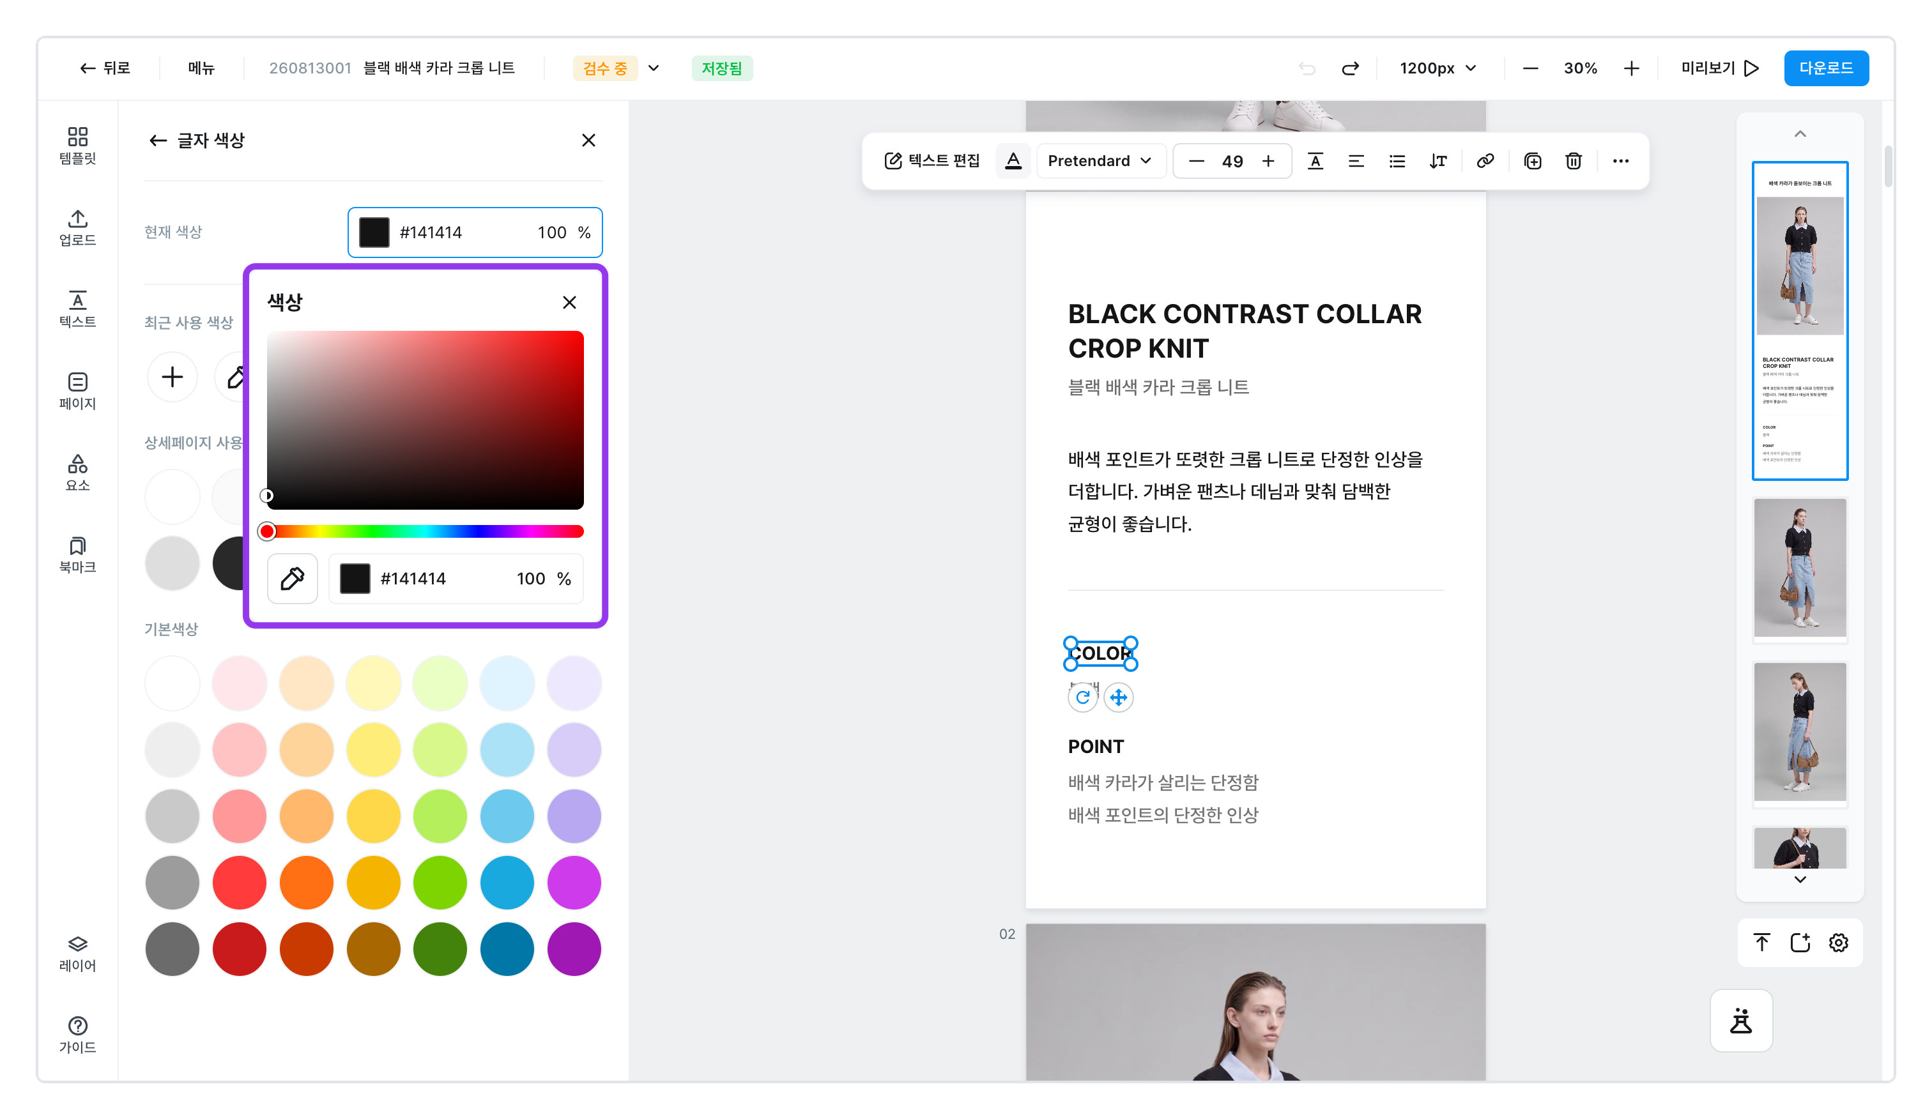This screenshot has width=1932, height=1119.
Task: Click the 미리보기 preview button
Action: pyautogui.click(x=1719, y=68)
